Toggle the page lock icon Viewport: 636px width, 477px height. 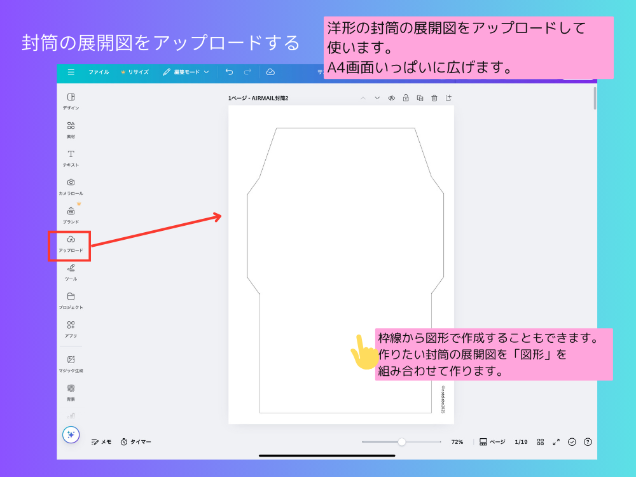(x=404, y=98)
